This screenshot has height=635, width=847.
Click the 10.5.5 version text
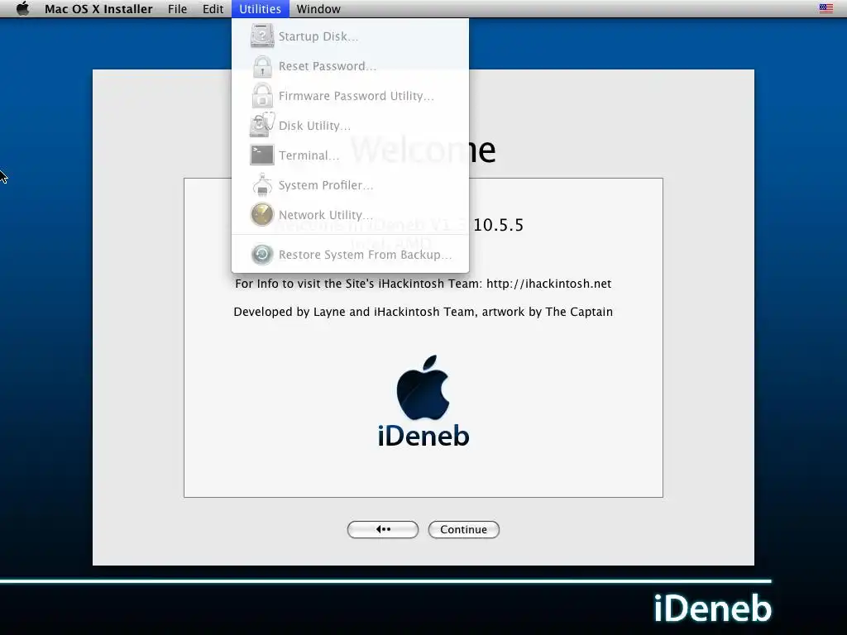498,225
